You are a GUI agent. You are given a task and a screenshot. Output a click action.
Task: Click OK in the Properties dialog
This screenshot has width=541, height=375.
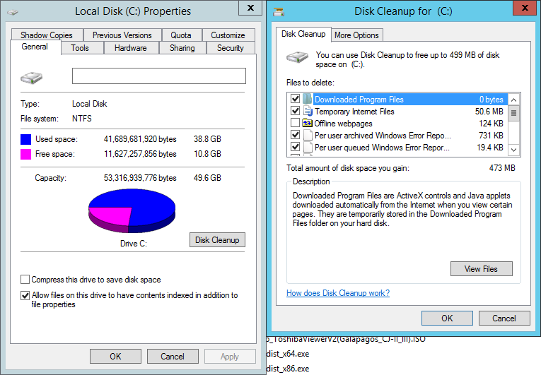coord(115,356)
